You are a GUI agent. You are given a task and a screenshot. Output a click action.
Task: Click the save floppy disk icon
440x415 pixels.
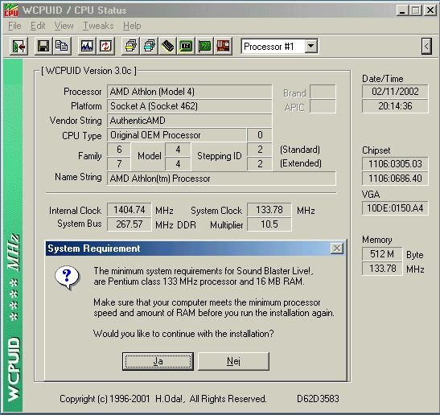(x=43, y=46)
